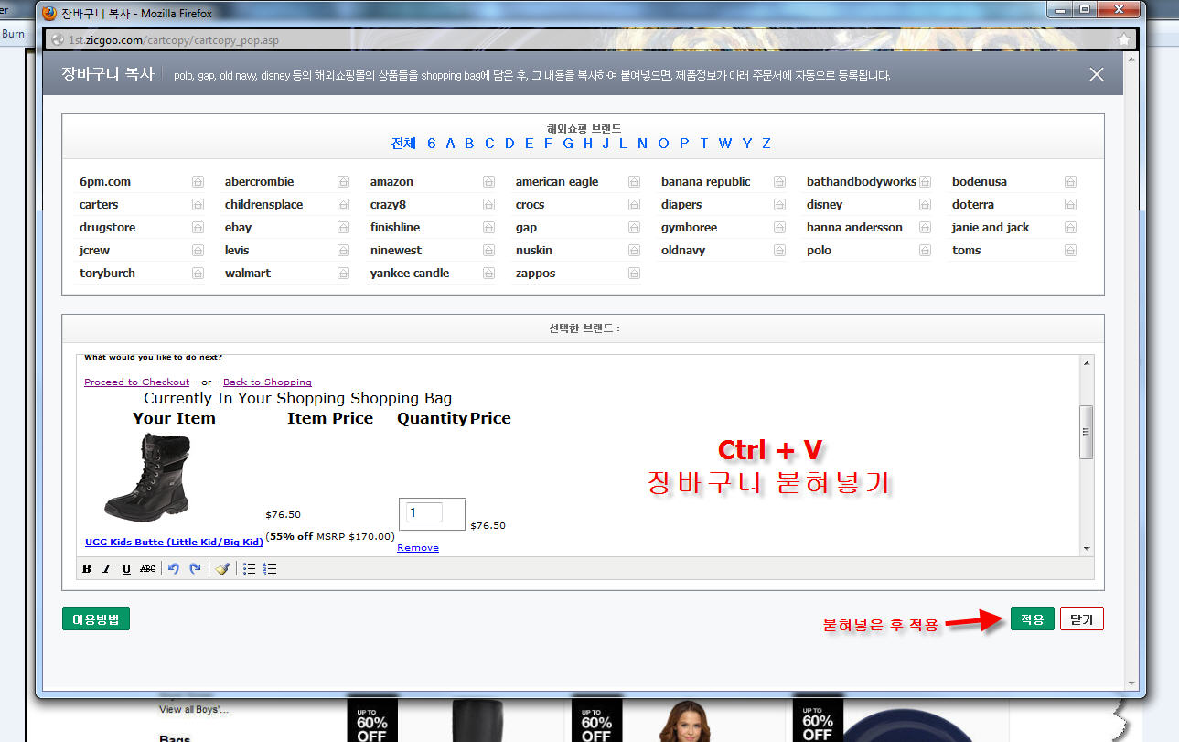Screen dimensions: 1179x742
Task: Click the shopping bag icon beside disney
Action: tap(925, 205)
